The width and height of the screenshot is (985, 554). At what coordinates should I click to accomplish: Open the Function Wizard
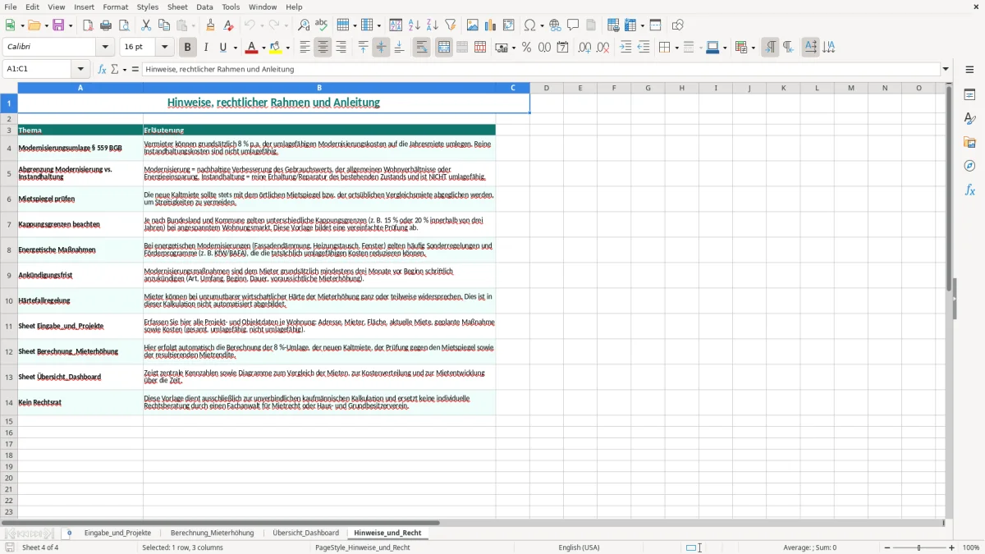[103, 69]
